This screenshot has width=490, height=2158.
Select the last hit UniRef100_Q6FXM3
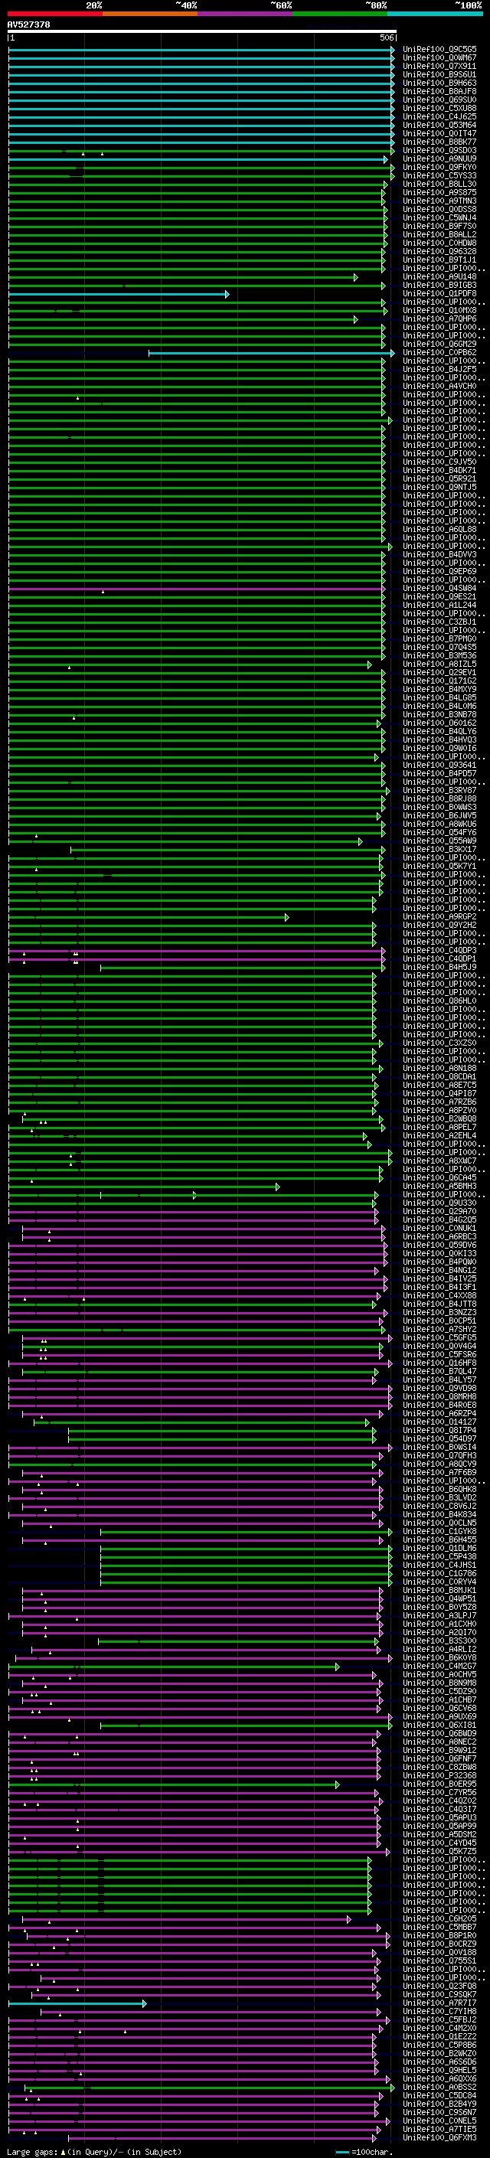[x=439, y=2138]
